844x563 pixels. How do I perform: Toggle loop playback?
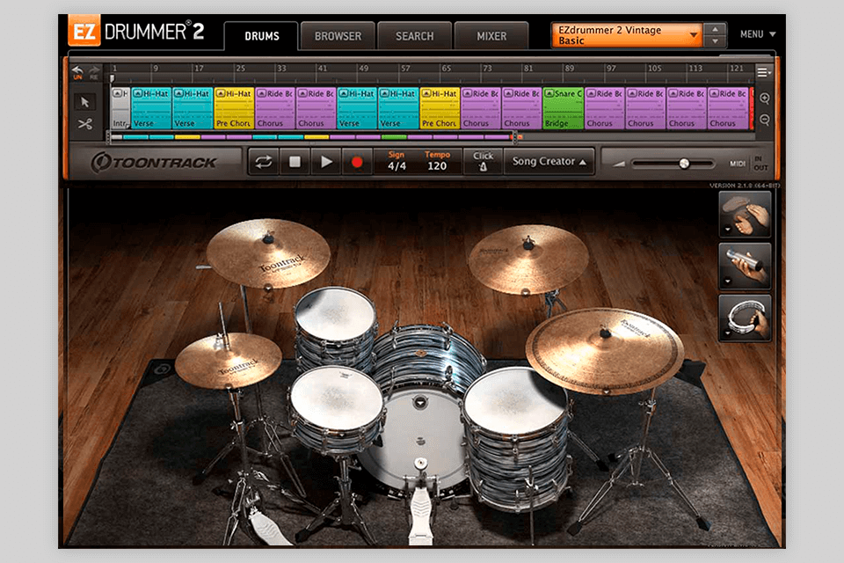264,162
